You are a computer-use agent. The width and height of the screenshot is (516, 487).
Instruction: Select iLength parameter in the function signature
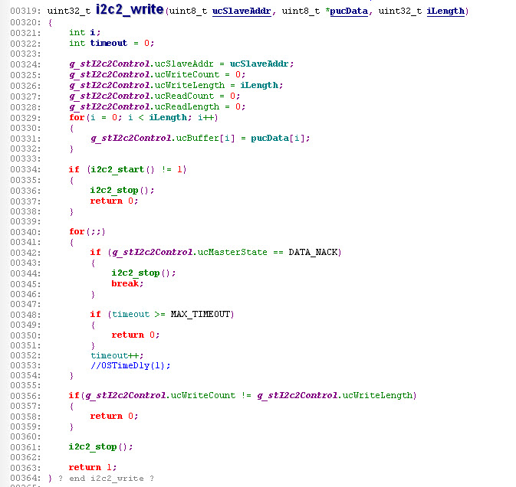coord(445,11)
